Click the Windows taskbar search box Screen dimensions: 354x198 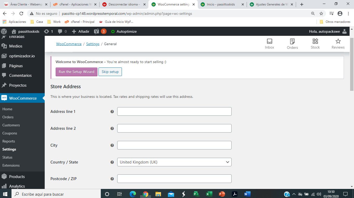[x=56, y=194]
